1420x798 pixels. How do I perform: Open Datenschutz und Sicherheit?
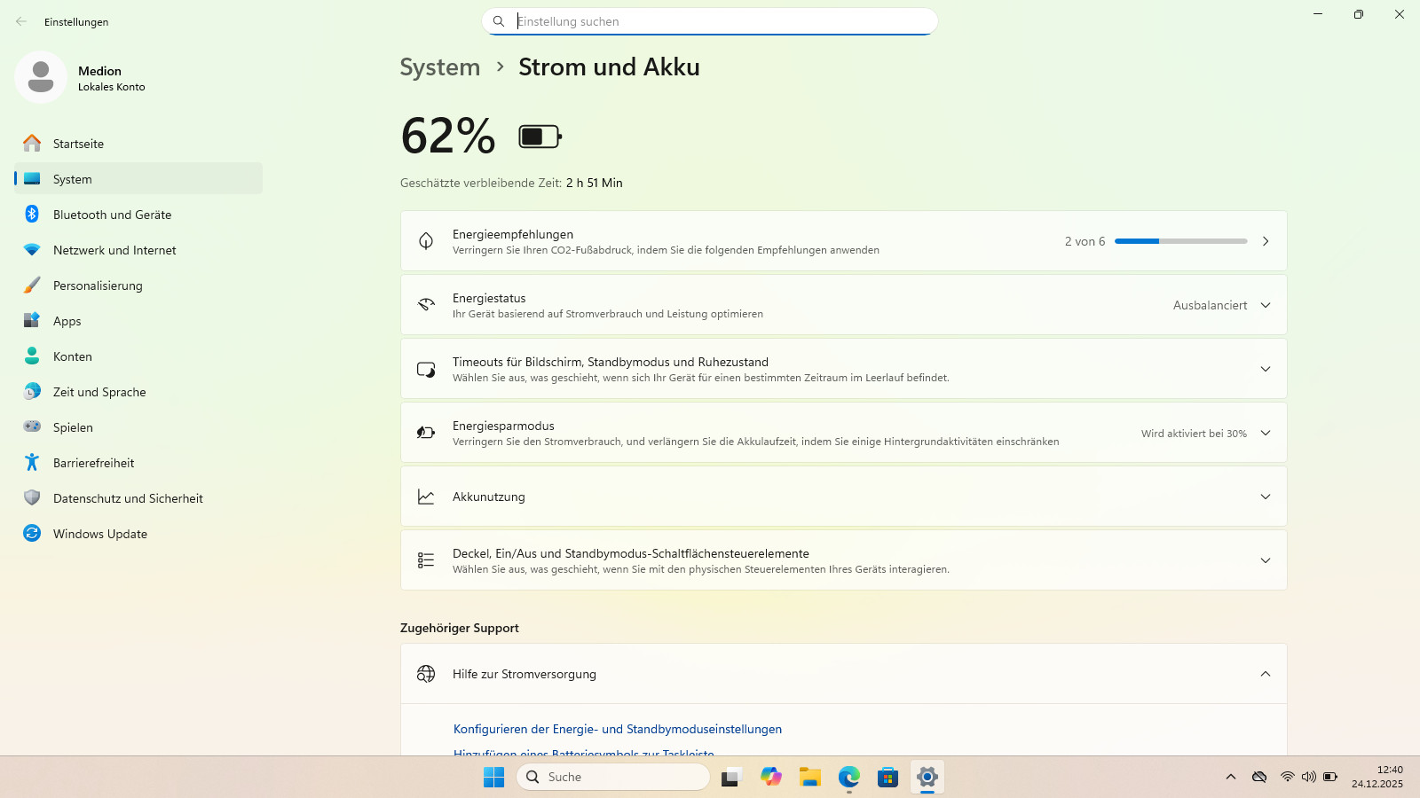pyautogui.click(x=138, y=498)
